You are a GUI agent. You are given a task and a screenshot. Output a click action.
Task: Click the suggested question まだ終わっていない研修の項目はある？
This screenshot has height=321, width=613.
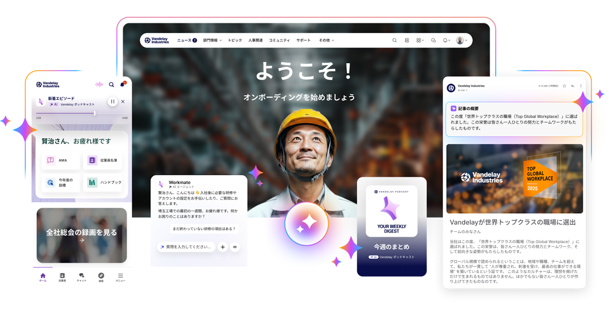pyautogui.click(x=204, y=229)
